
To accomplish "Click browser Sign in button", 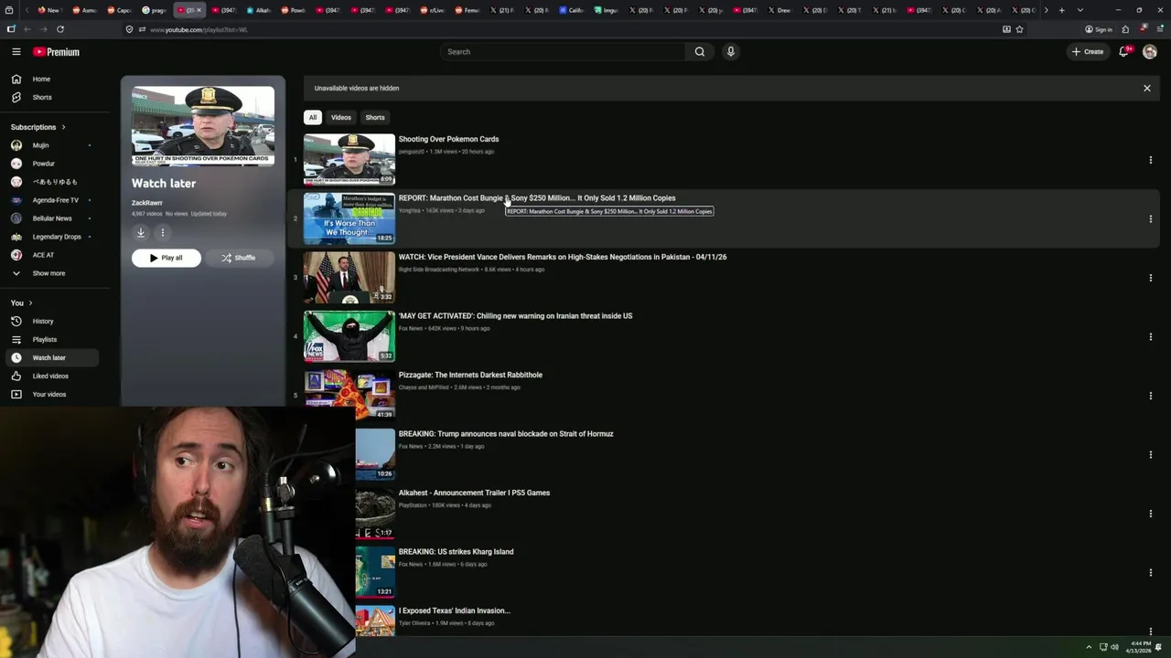I will tap(1098, 29).
